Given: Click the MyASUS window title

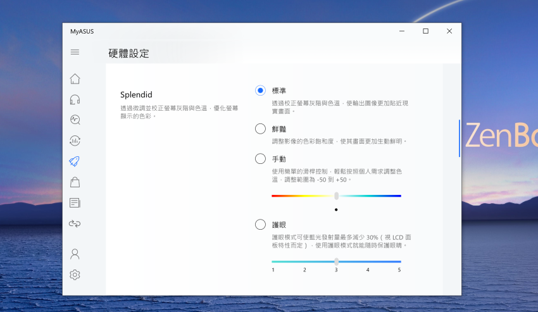Looking at the screenshot, I should [82, 31].
